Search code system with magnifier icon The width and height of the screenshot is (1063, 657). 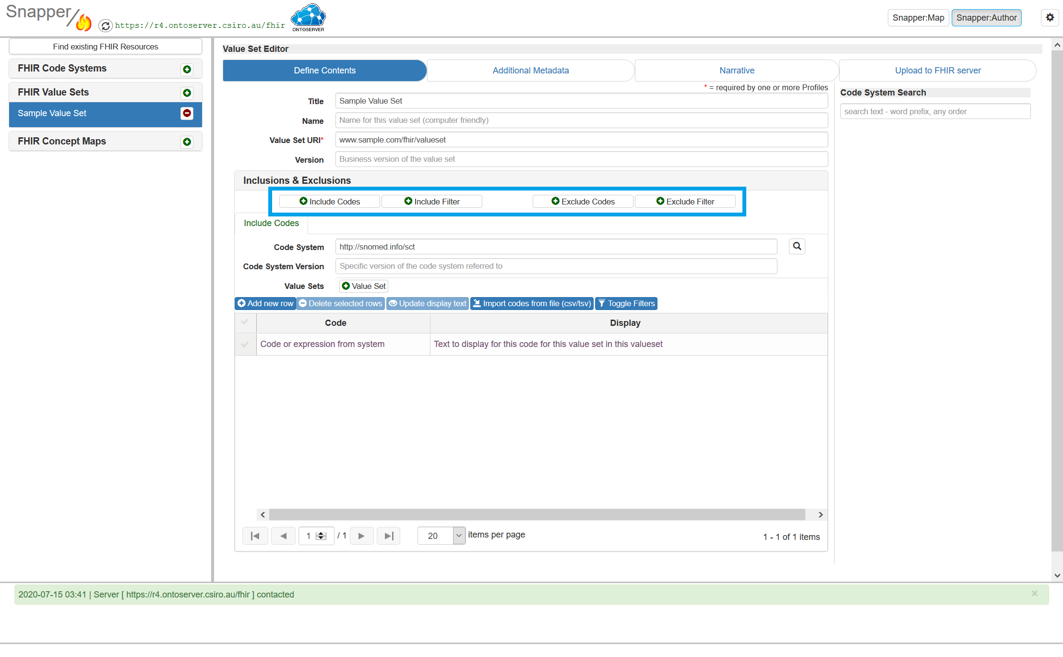pyautogui.click(x=797, y=246)
